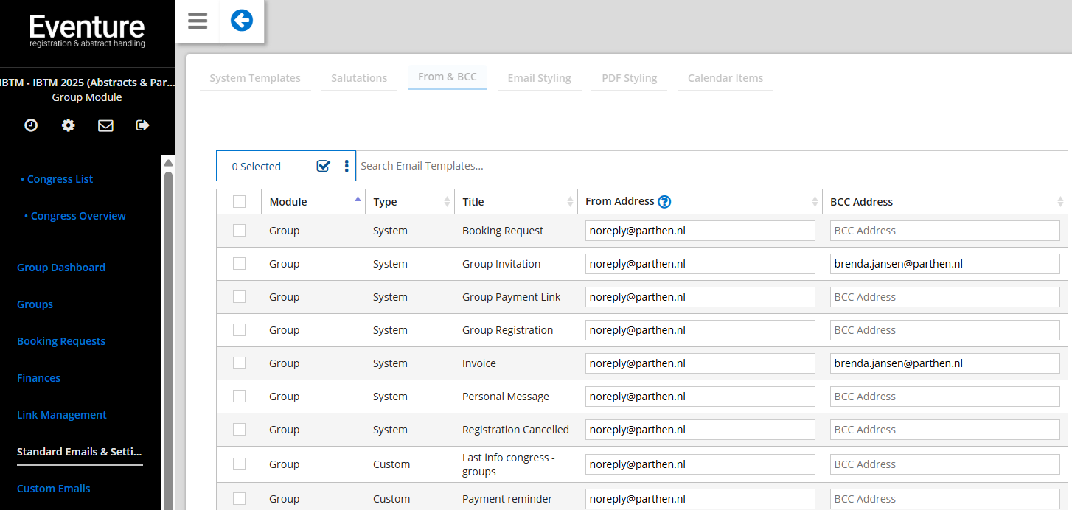Sort by the From Address column arrows
The height and width of the screenshot is (510, 1072).
(815, 201)
